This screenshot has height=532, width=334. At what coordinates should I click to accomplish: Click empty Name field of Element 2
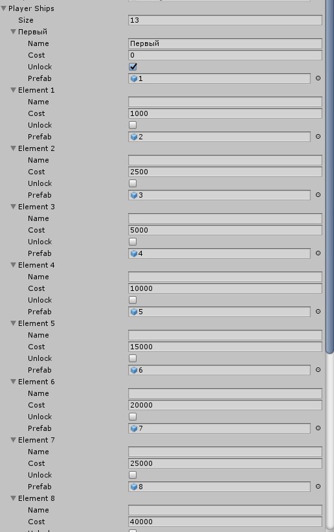point(225,160)
